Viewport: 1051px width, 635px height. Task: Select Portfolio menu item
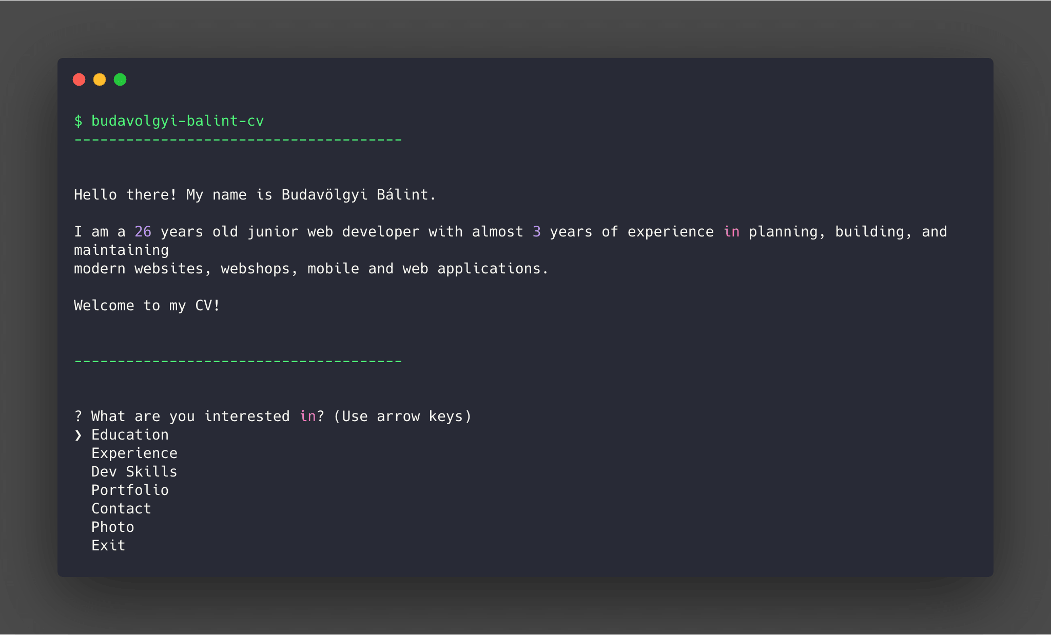click(x=130, y=489)
